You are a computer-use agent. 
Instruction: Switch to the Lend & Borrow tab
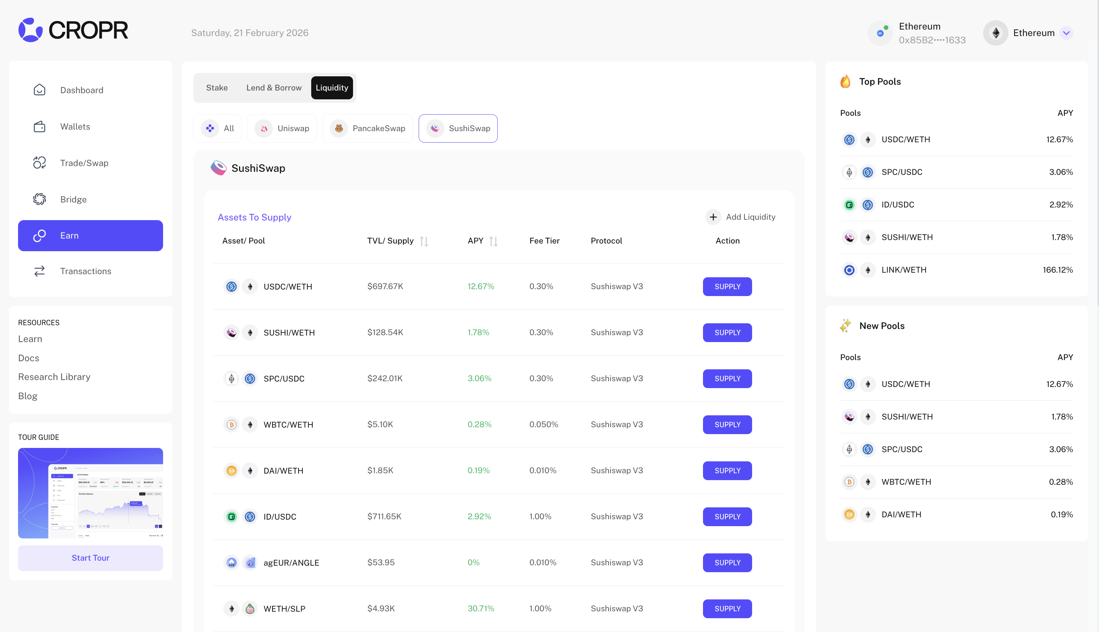[x=274, y=88]
